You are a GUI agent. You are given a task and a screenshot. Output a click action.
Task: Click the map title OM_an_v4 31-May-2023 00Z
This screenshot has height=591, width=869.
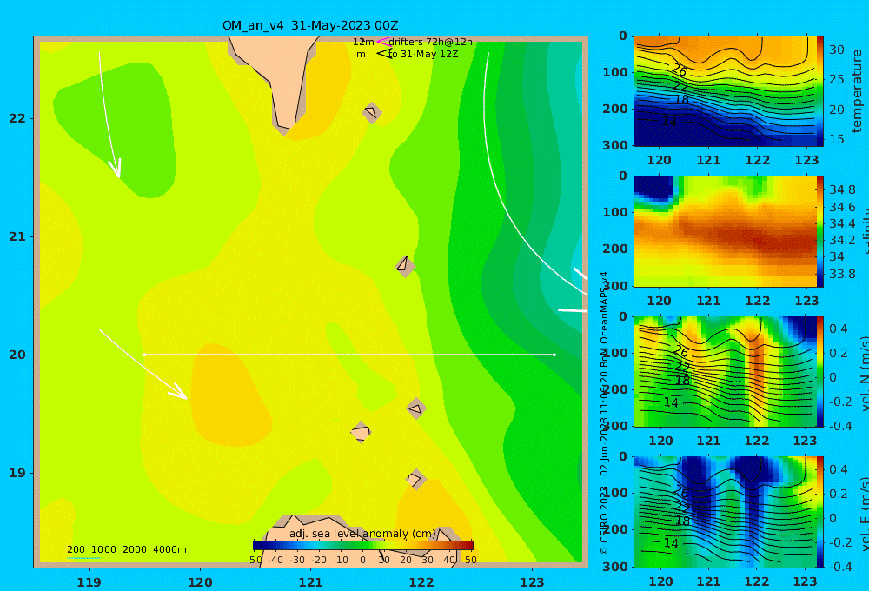pyautogui.click(x=310, y=25)
